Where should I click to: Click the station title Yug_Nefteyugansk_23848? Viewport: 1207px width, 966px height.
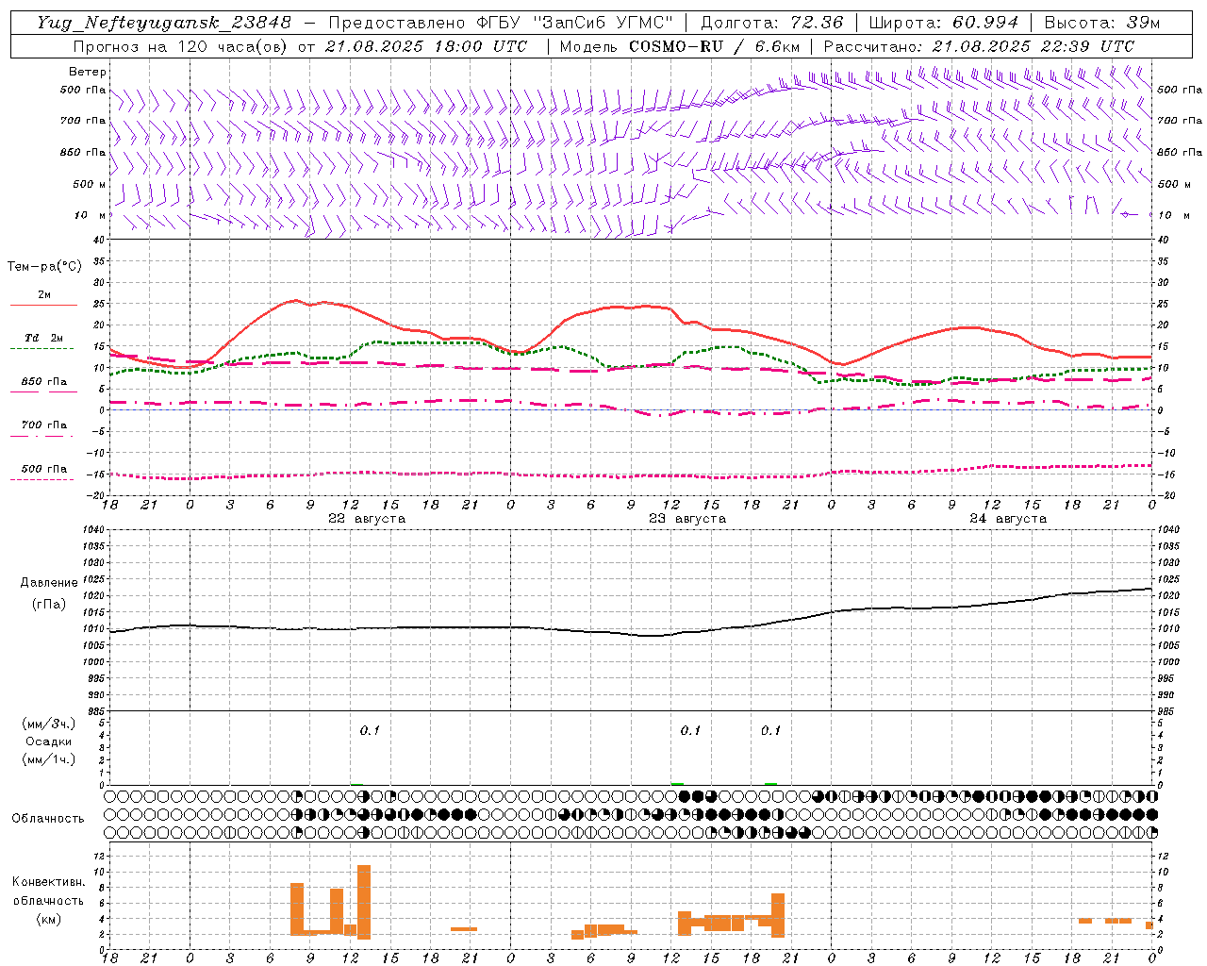coord(164,23)
